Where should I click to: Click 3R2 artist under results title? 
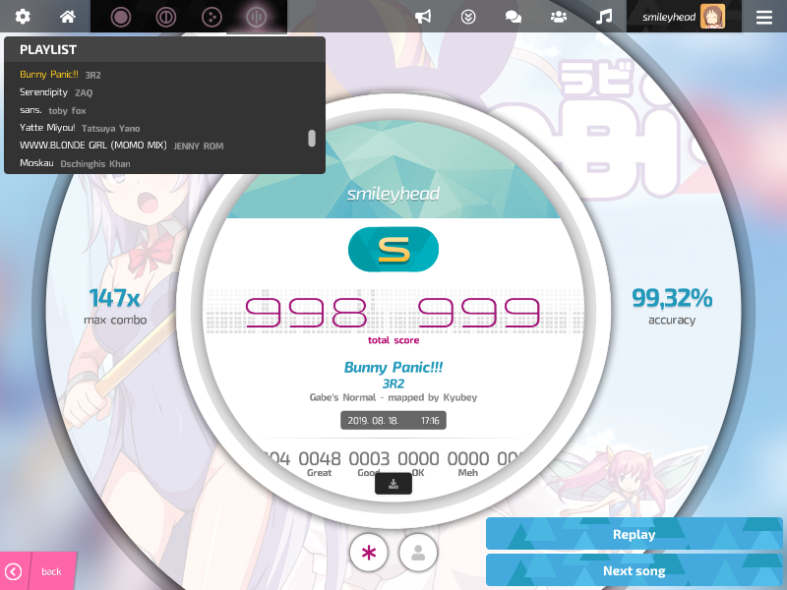click(393, 383)
